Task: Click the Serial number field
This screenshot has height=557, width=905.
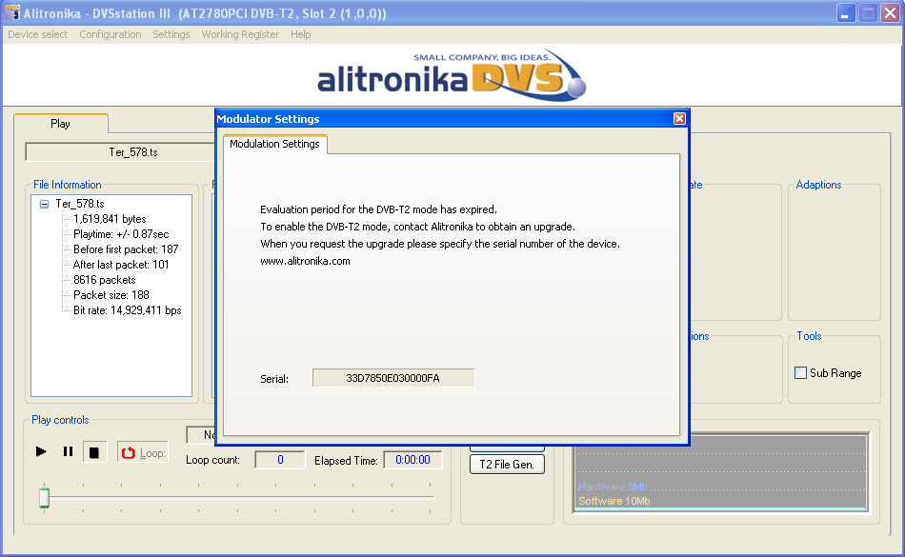Action: point(393,378)
